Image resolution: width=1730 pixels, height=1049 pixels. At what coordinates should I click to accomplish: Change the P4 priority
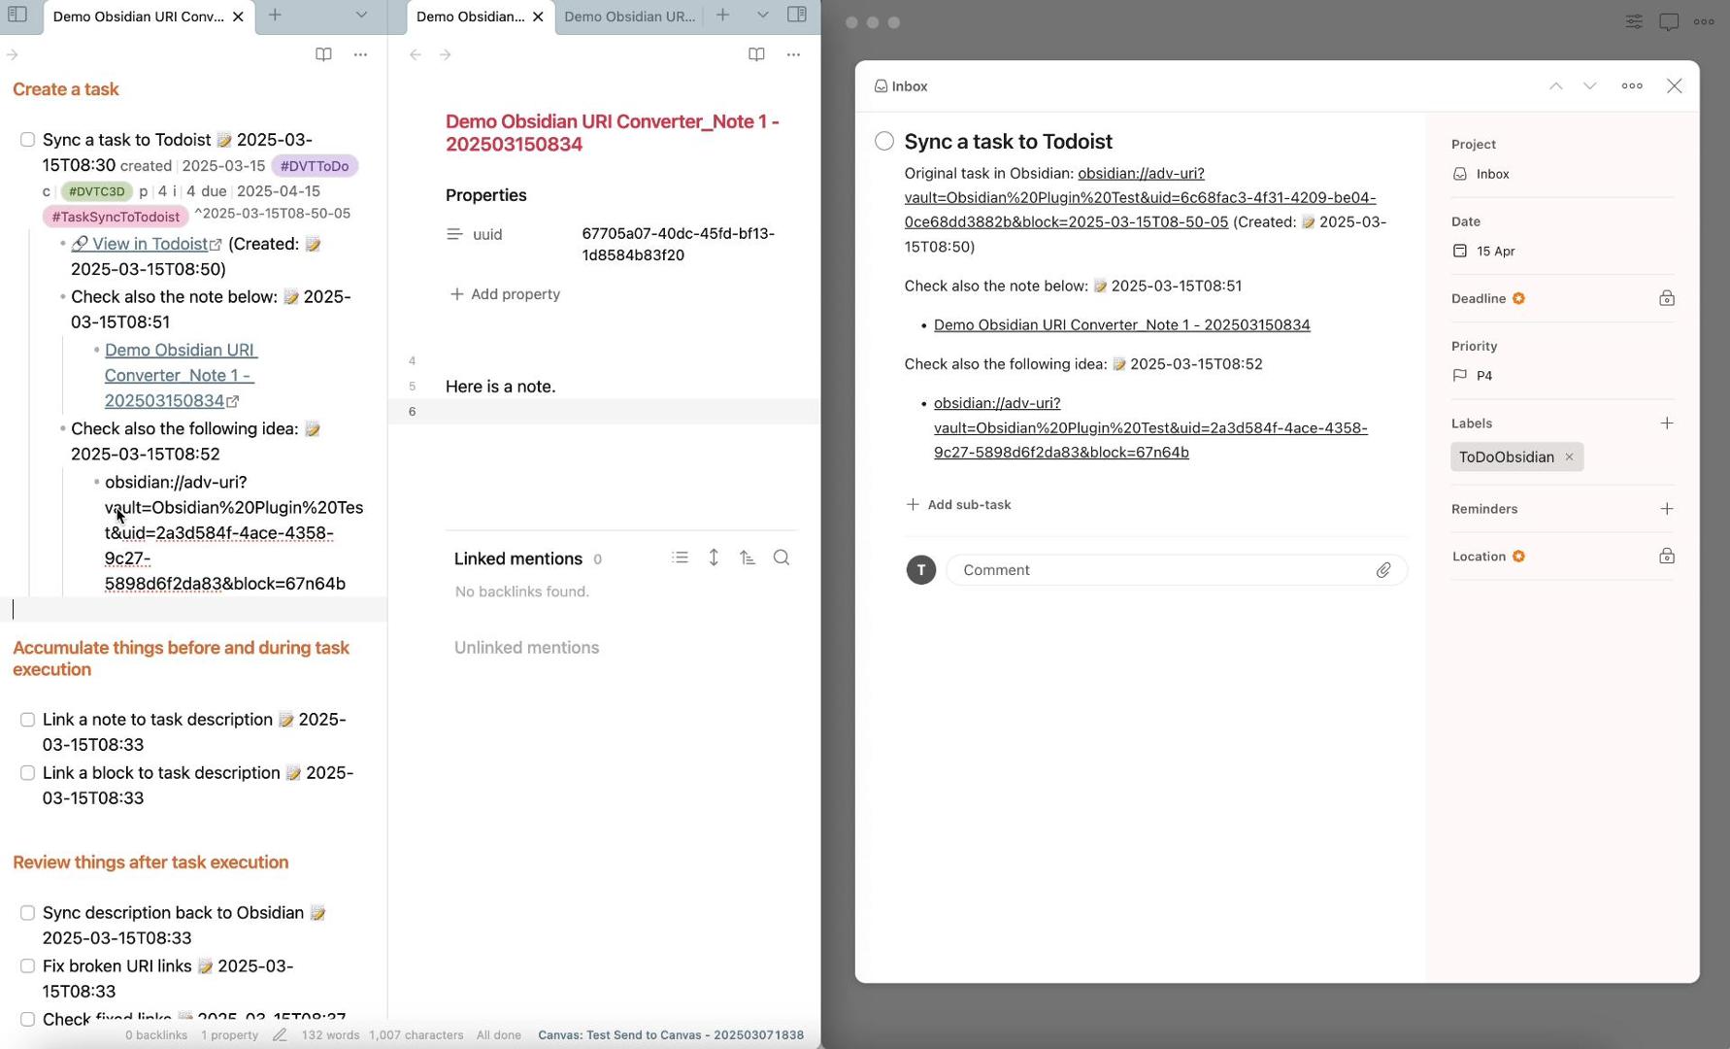1563,375
